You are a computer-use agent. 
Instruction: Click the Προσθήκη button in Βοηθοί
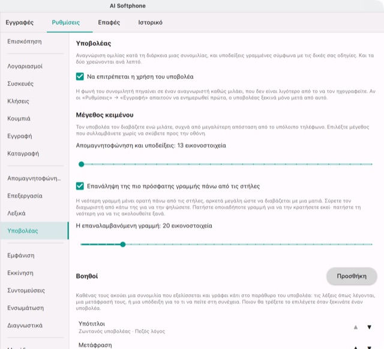352,276
